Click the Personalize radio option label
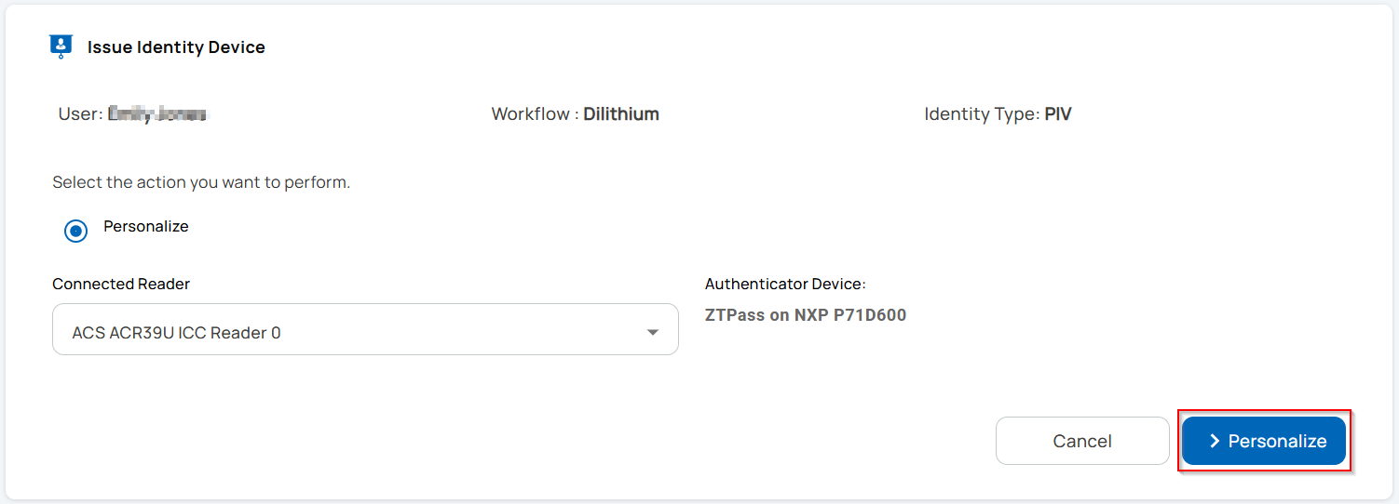Viewport: 1399px width, 504px height. [x=146, y=227]
